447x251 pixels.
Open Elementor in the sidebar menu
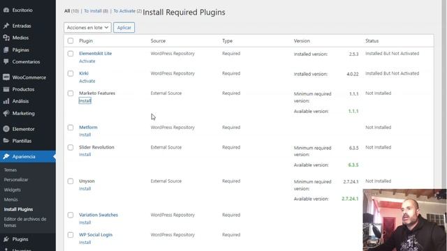point(23,129)
